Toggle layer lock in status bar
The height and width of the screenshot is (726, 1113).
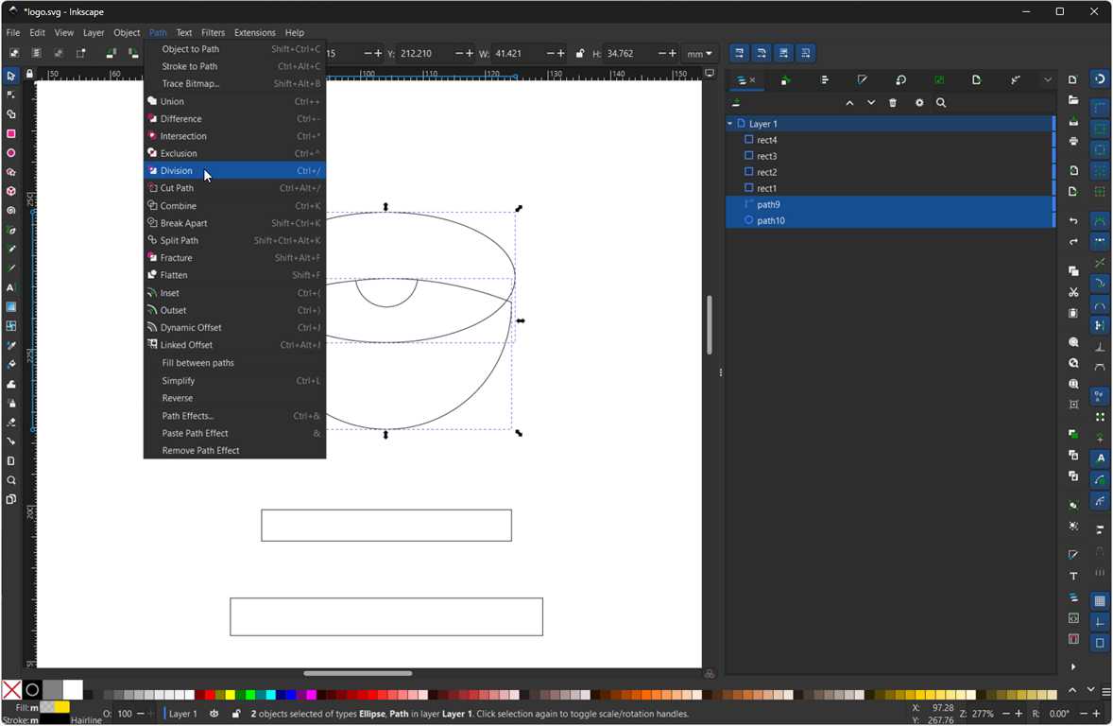235,714
